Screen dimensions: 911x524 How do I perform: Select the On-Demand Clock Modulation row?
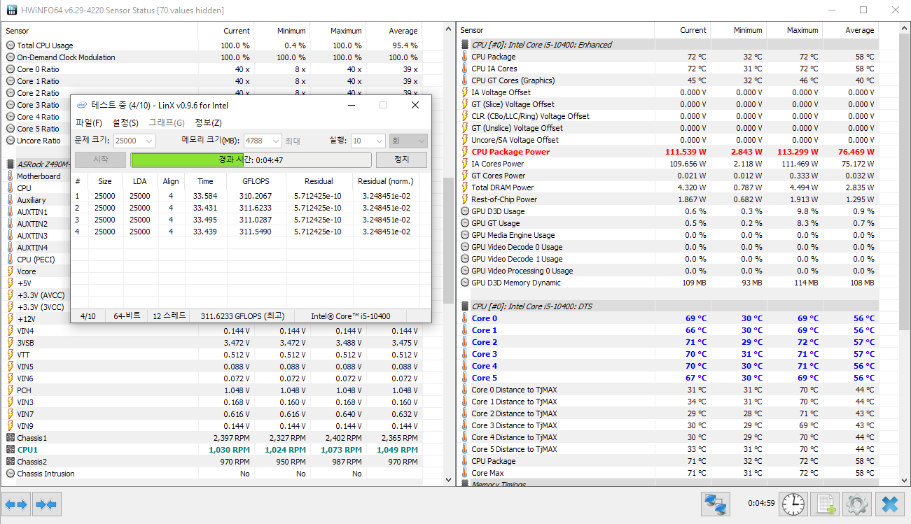pos(212,57)
